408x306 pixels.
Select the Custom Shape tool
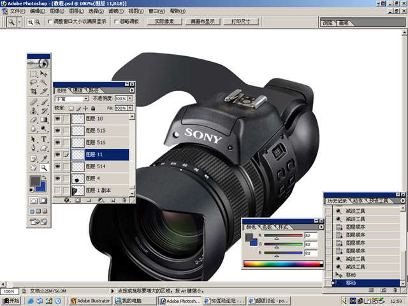[x=44, y=149]
